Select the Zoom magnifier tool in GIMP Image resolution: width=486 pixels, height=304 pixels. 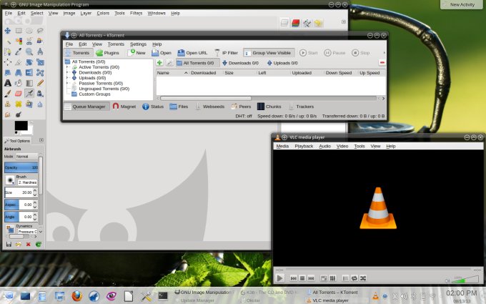click(29, 52)
